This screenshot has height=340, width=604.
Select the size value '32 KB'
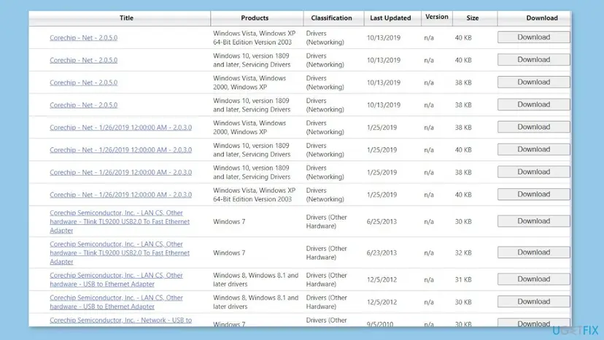tap(463, 253)
